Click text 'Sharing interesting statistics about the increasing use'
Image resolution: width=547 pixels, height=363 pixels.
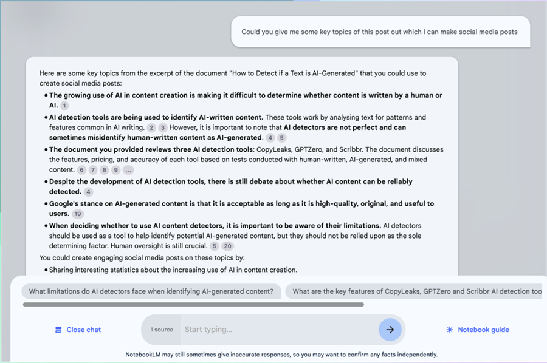tap(173, 270)
